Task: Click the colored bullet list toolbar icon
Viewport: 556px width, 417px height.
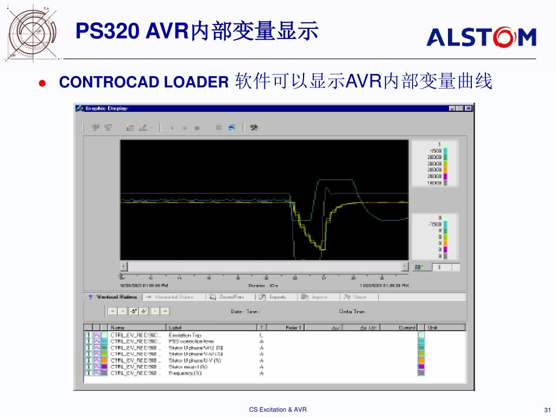Action: tap(130, 128)
